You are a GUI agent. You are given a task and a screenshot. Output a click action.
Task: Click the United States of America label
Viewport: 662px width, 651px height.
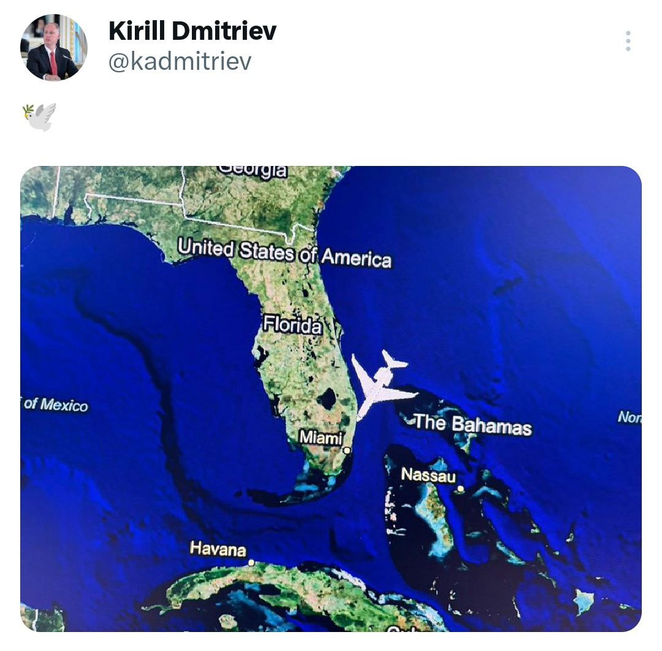(x=284, y=253)
